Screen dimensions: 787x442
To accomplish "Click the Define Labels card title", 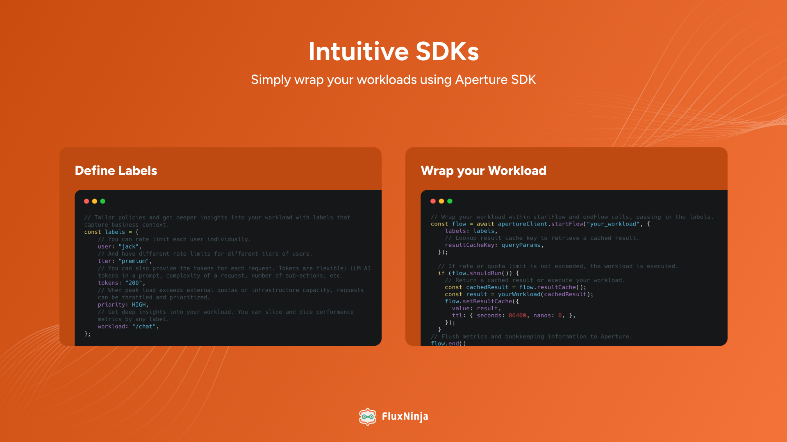I will click(x=116, y=170).
